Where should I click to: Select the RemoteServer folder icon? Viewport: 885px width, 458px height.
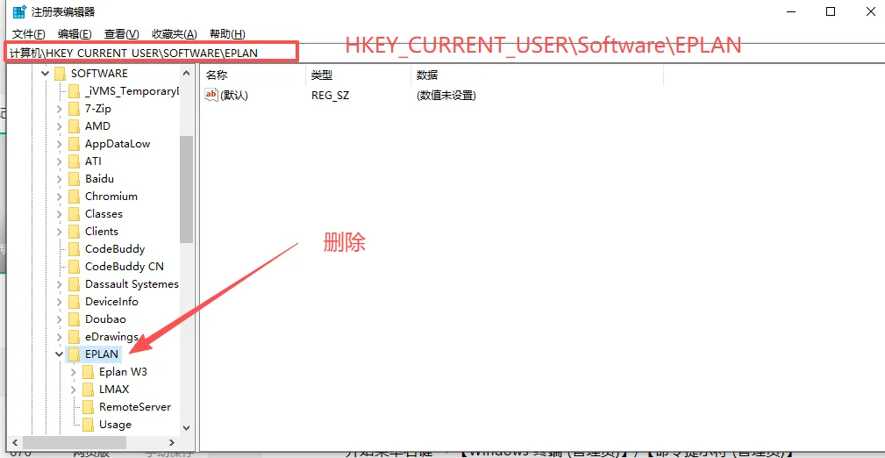pyautogui.click(x=88, y=406)
